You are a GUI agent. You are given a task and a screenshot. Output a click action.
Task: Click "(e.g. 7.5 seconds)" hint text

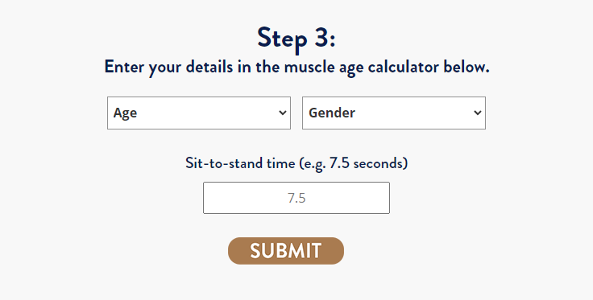tap(354, 163)
